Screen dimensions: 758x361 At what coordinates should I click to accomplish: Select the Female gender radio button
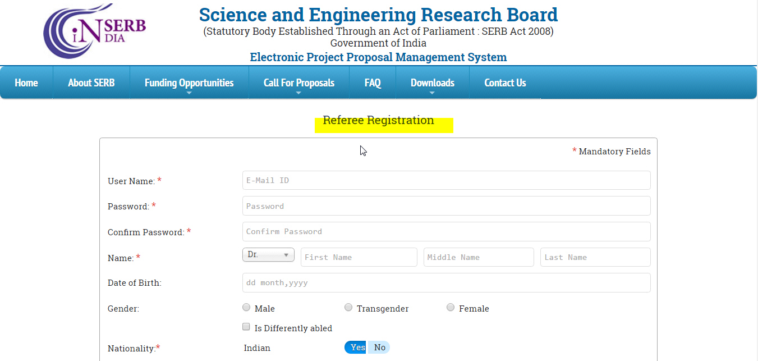click(451, 308)
